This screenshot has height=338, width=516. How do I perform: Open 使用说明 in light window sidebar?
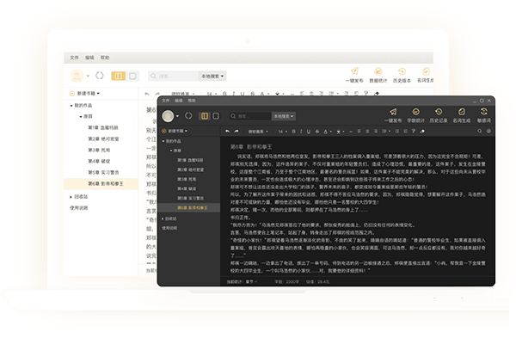pos(78,208)
